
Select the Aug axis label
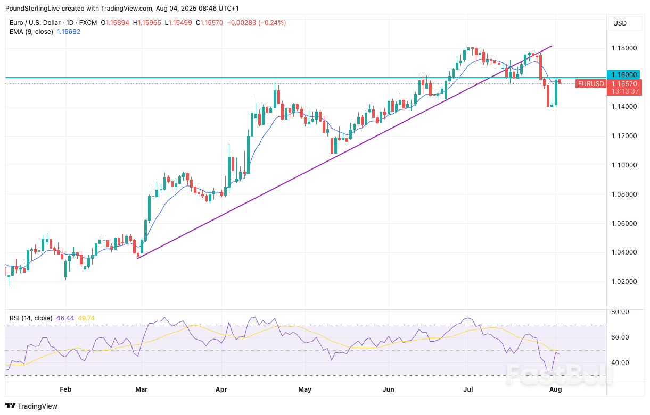point(555,389)
